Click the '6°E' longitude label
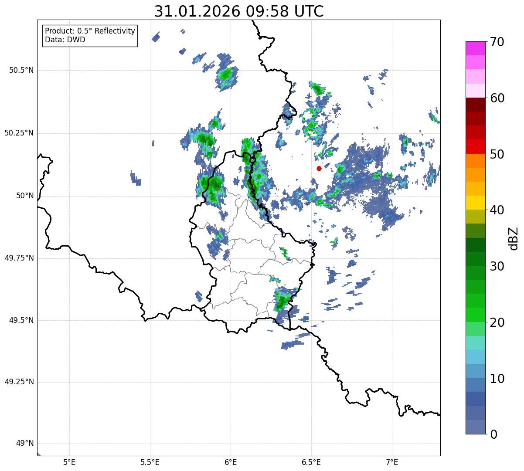524x471 pixels. click(231, 462)
